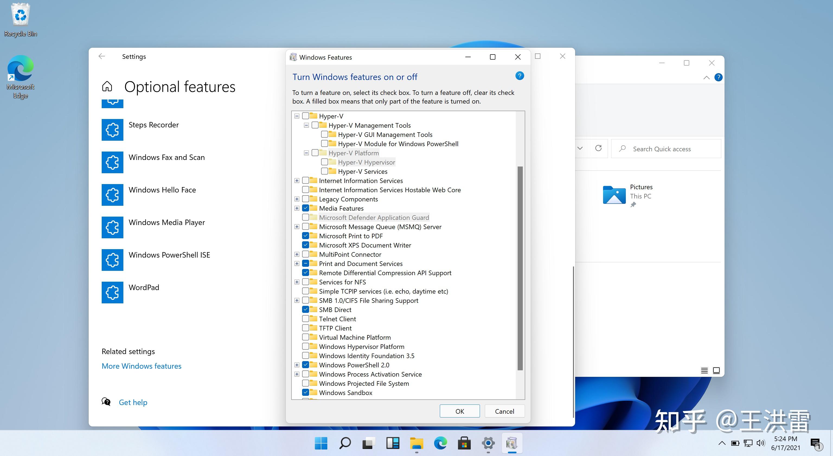Screen dimensions: 833x456
Task: Expand the Legacy Components node
Action: pos(297,199)
